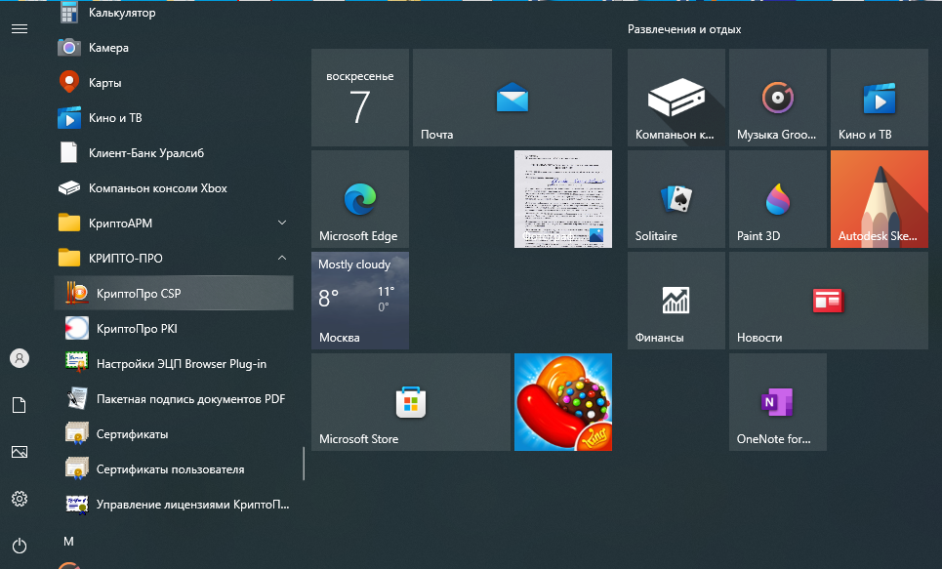Open Settings gear icon
The width and height of the screenshot is (942, 569).
tap(20, 499)
